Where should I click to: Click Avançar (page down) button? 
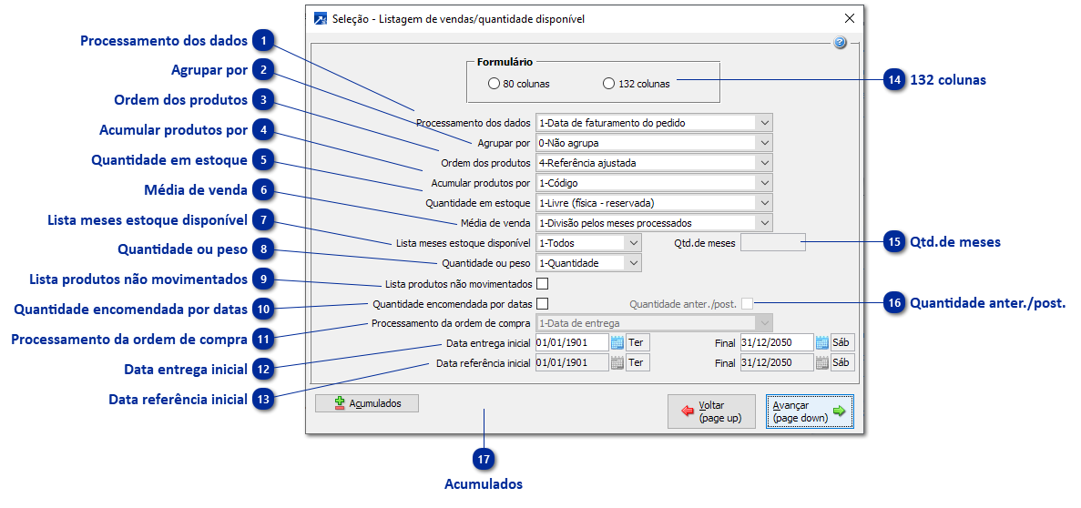810,411
